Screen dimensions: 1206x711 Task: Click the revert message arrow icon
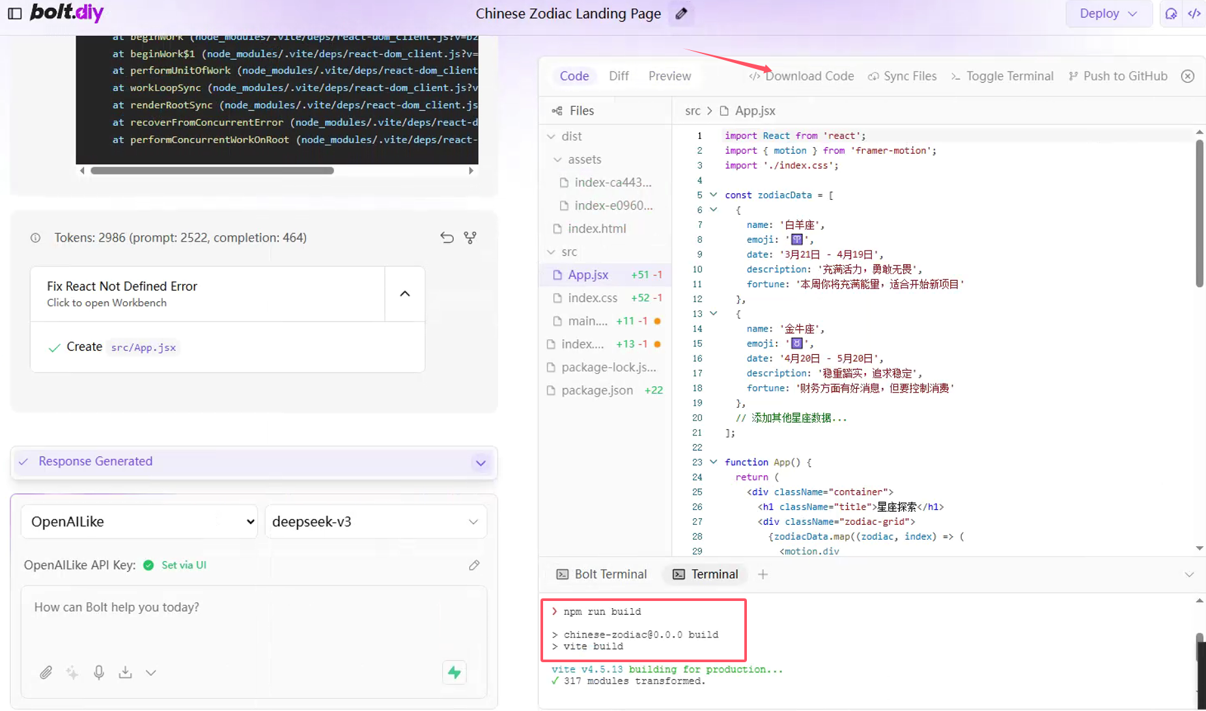[x=447, y=238]
